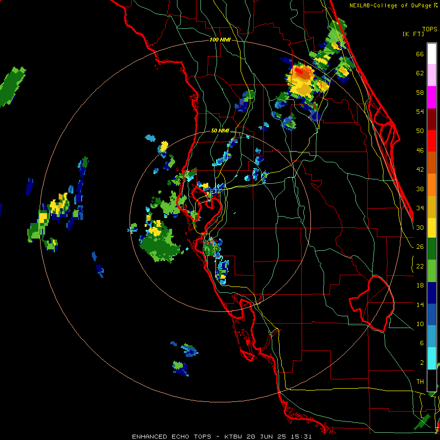The width and height of the screenshot is (440, 440).
Task: Click the TH label on the scale
Action: pos(420,382)
